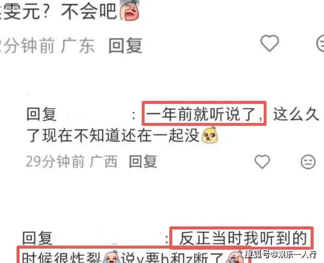Tap the partially visible face icon beside 广东 heart
Screen dimensions: 324x263
point(320,43)
